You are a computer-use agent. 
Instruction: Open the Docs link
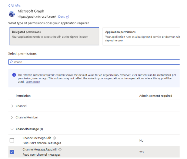(x=61, y=17)
